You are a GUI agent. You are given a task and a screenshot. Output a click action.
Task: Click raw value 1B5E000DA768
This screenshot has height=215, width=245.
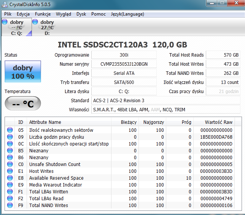[216, 137]
